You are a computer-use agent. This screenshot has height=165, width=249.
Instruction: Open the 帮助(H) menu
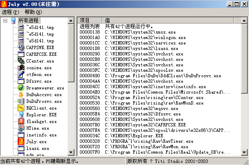[x=33, y=12]
